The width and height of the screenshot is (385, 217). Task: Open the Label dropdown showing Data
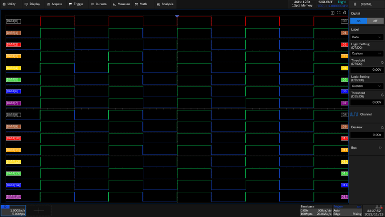point(366,37)
